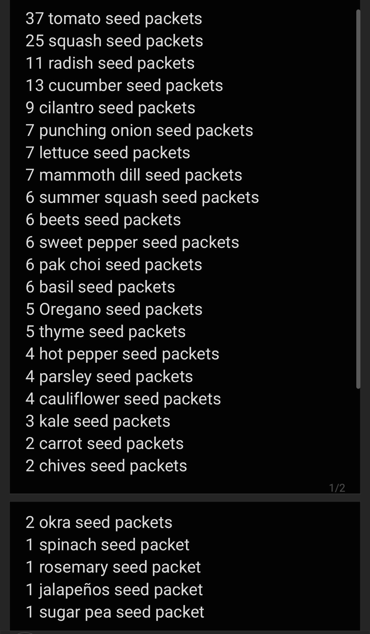The height and width of the screenshot is (634, 370).
Task: Tap the 1/2 page indicator
Action: coord(337,488)
